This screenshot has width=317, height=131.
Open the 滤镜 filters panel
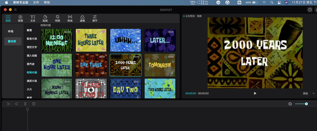pyautogui.click(x=82, y=18)
